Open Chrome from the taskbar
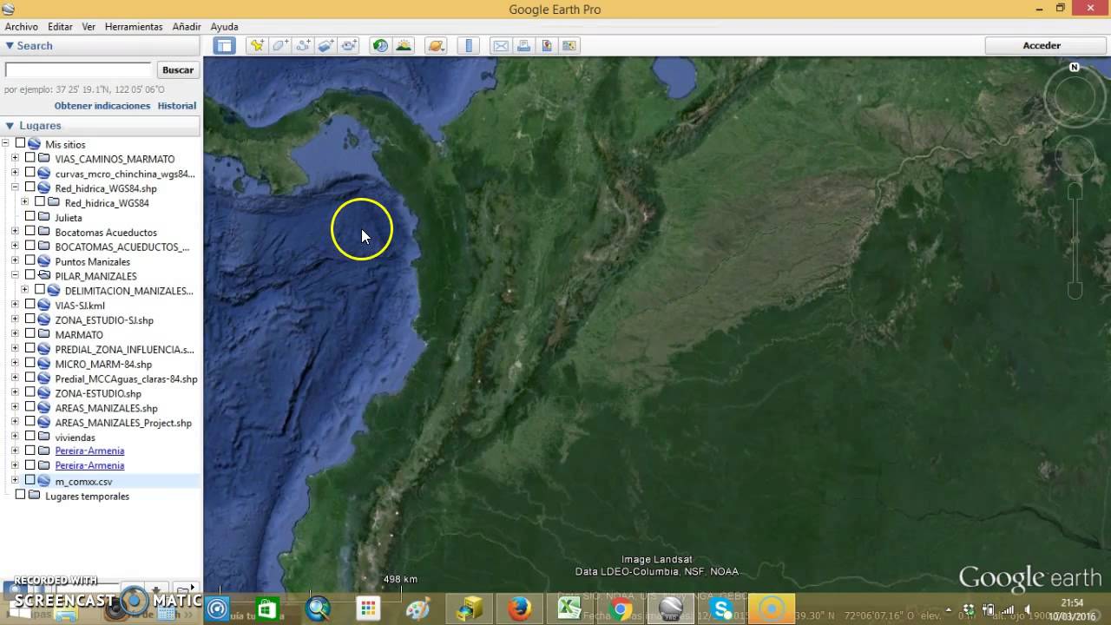The height and width of the screenshot is (625, 1111). tap(620, 609)
